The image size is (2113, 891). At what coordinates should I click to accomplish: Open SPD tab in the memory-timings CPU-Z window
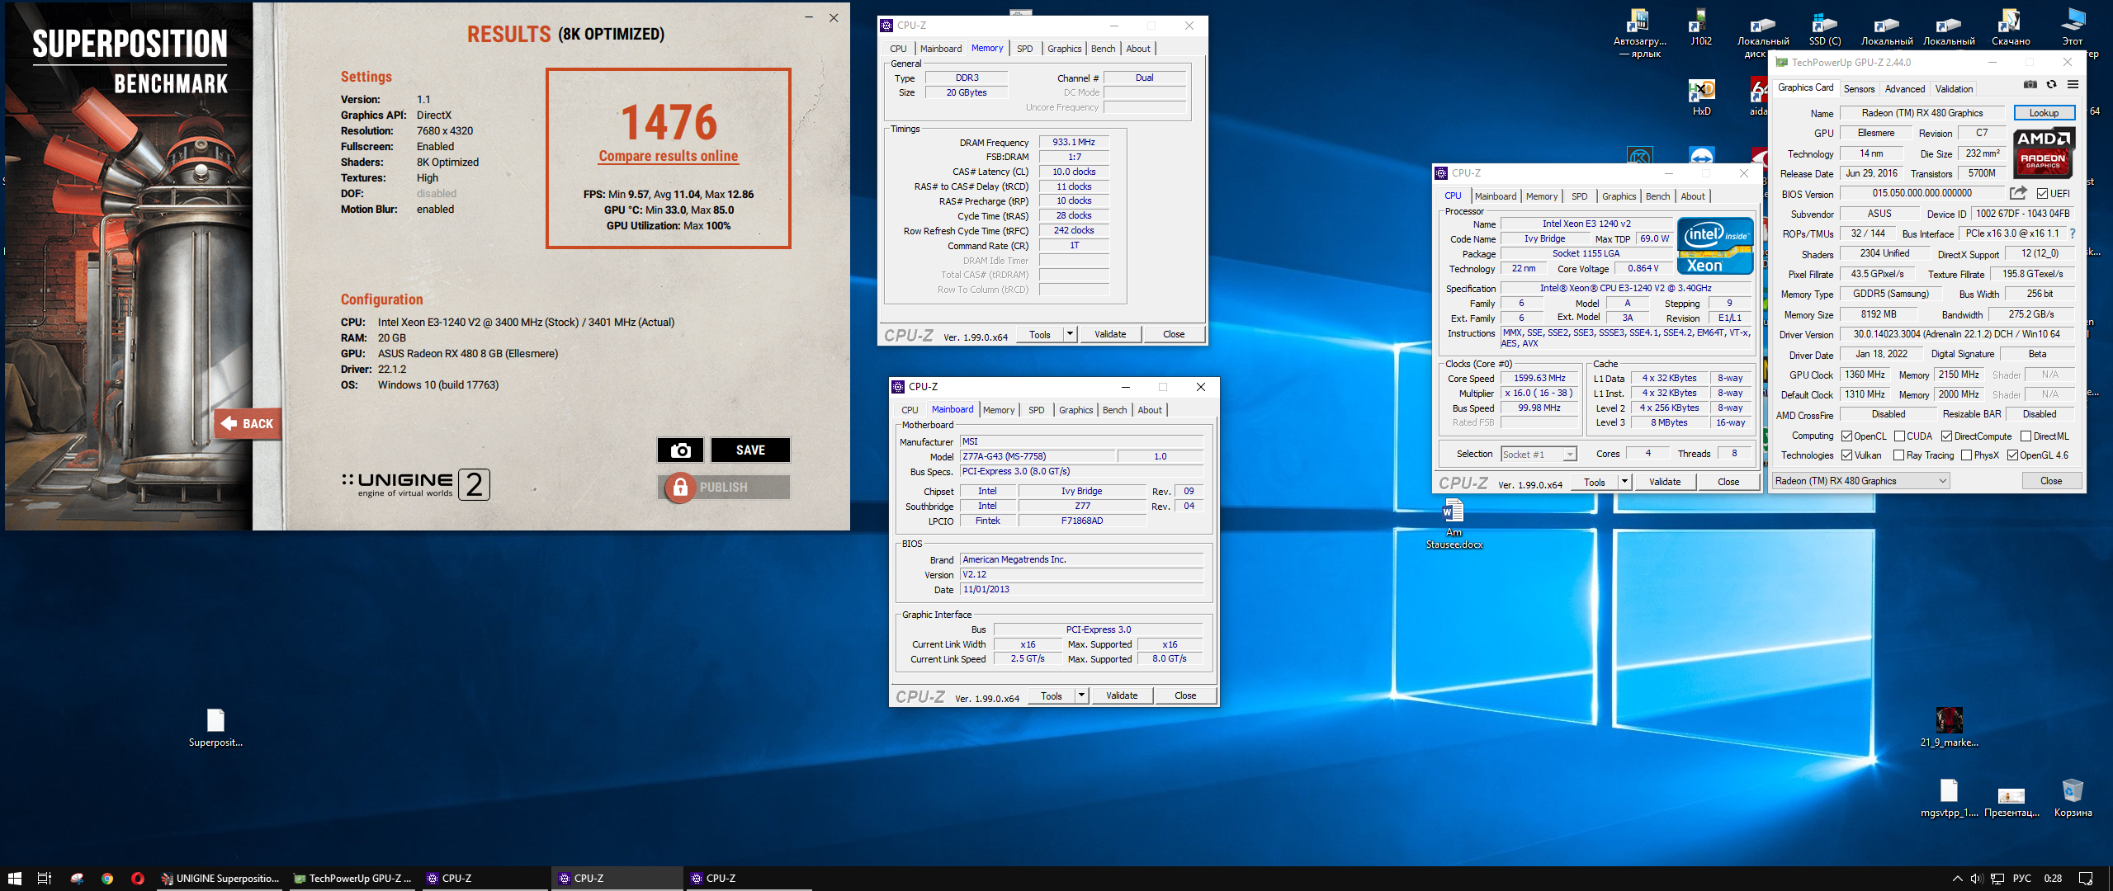(1024, 49)
